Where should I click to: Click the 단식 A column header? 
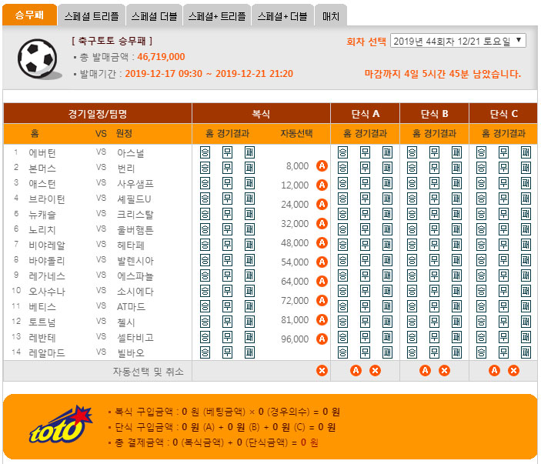coord(366,113)
